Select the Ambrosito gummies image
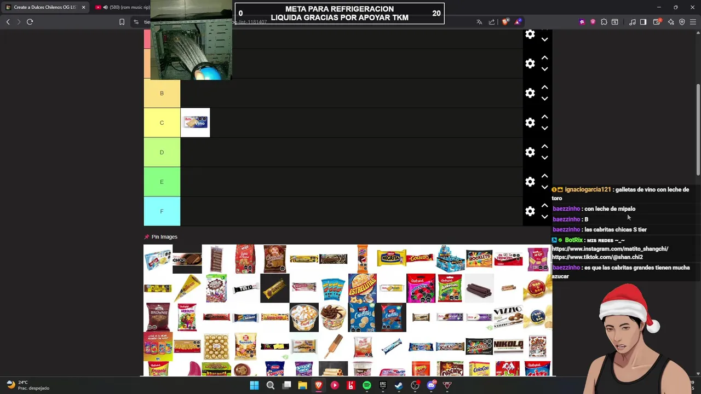701x394 pixels. click(x=450, y=288)
